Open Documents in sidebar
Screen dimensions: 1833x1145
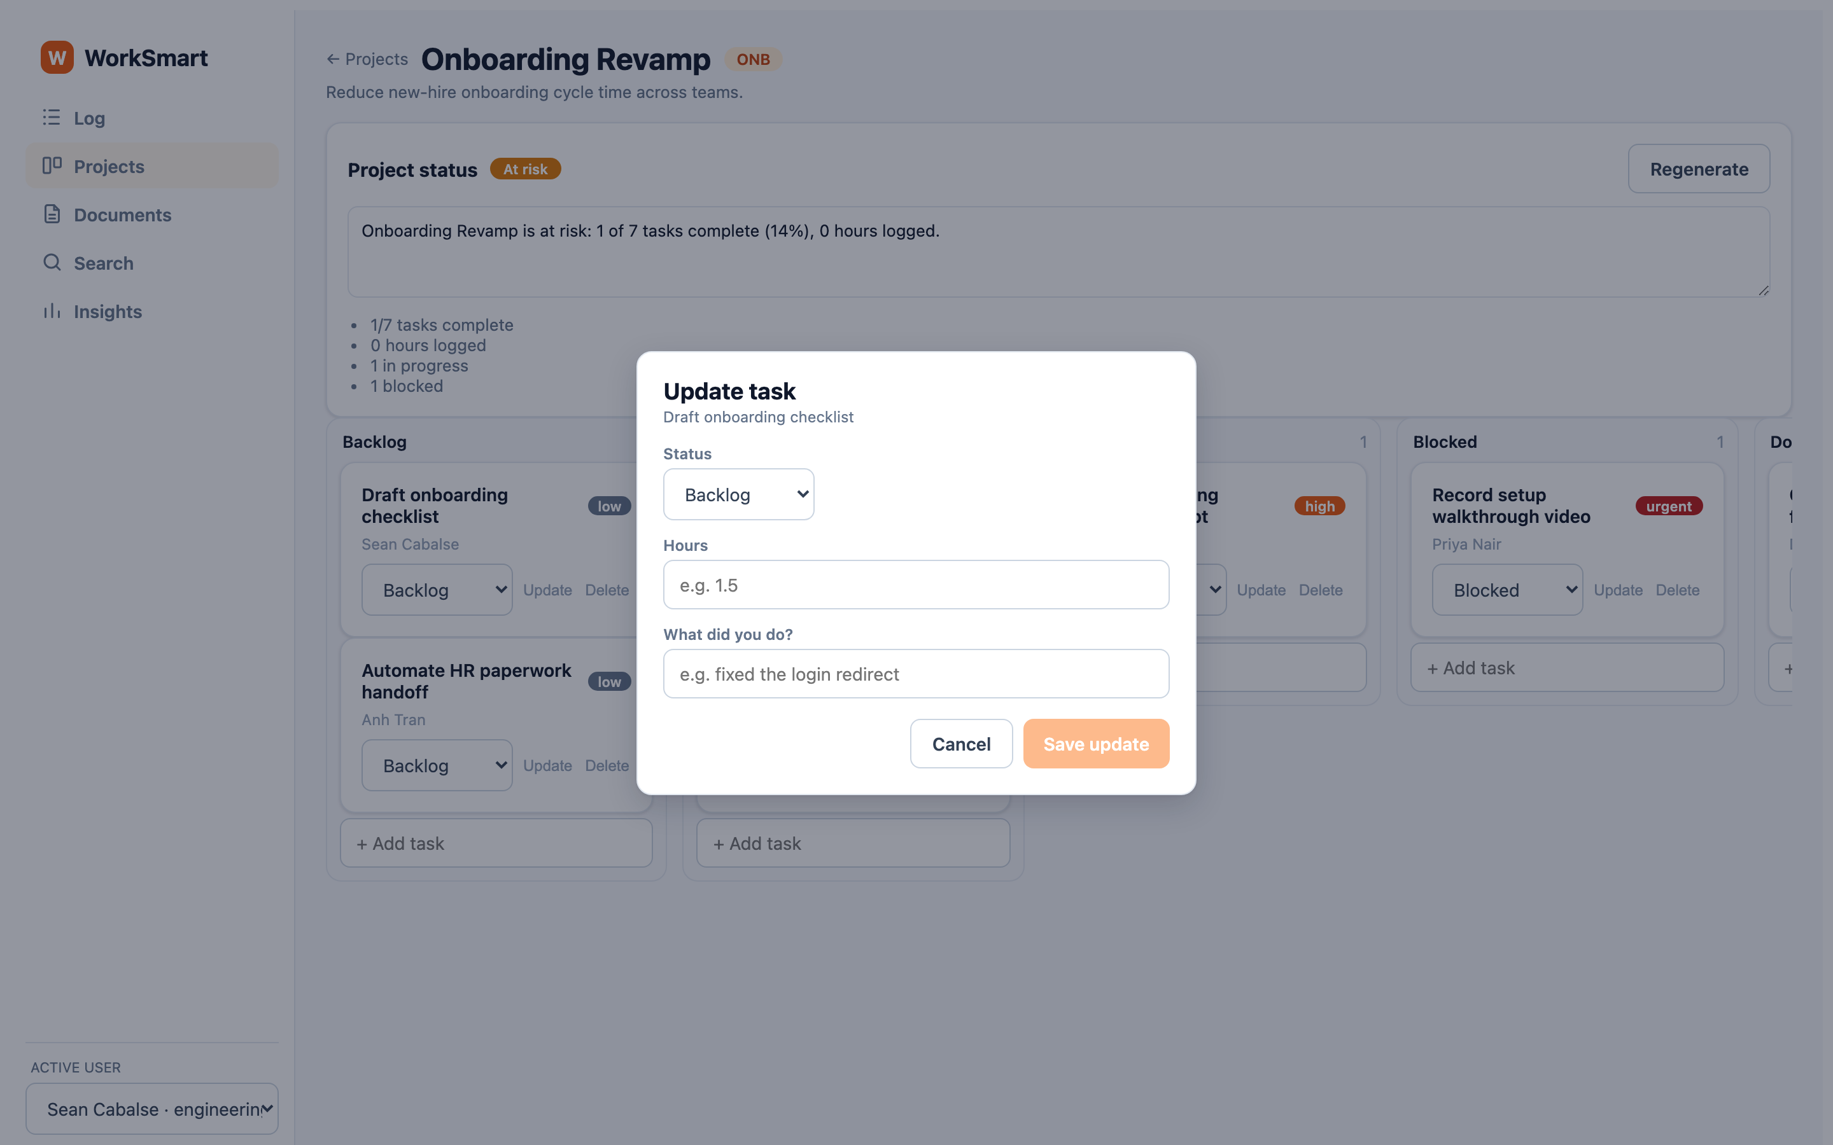152,214
